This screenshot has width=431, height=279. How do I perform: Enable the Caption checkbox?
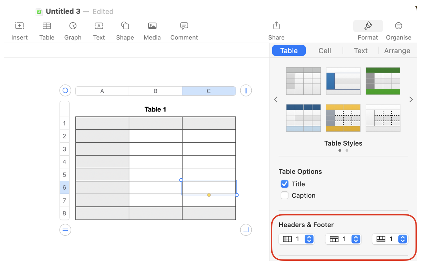pos(285,196)
